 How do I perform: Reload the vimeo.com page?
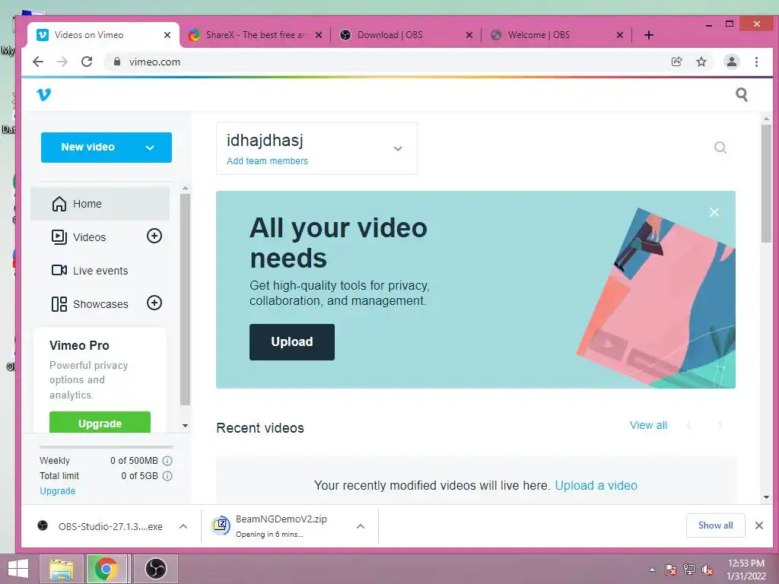coord(87,62)
